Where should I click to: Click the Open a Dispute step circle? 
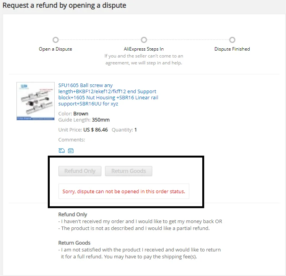point(55,40)
